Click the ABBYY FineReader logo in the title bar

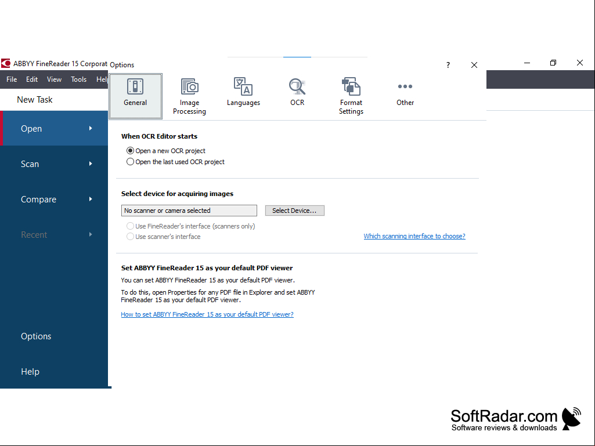(x=6, y=63)
